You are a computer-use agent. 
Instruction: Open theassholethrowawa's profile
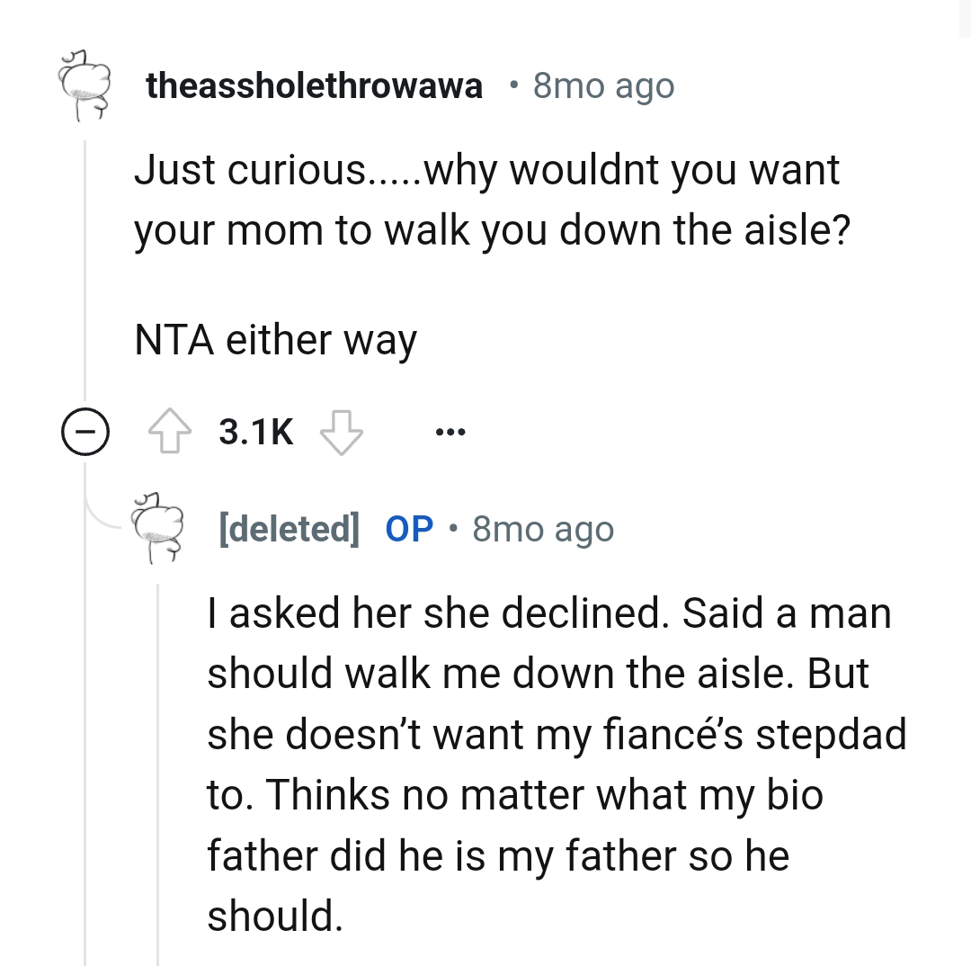pyautogui.click(x=315, y=85)
